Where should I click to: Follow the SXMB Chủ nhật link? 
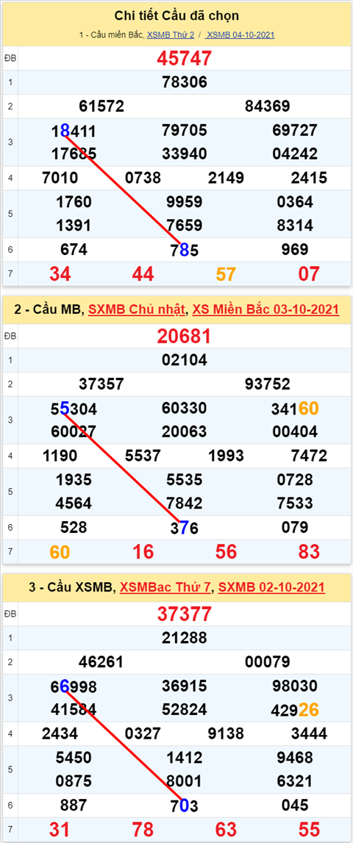[138, 309]
